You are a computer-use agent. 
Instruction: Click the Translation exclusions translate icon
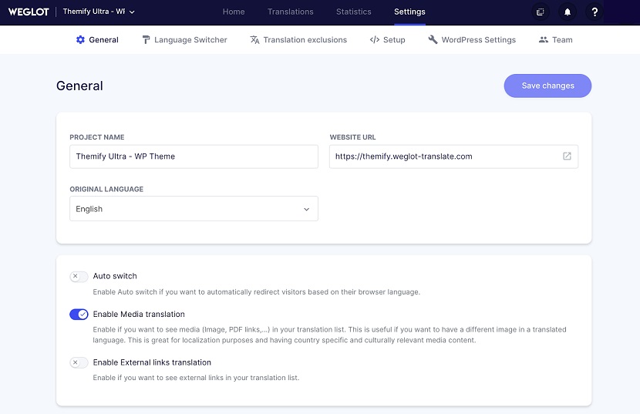(254, 39)
